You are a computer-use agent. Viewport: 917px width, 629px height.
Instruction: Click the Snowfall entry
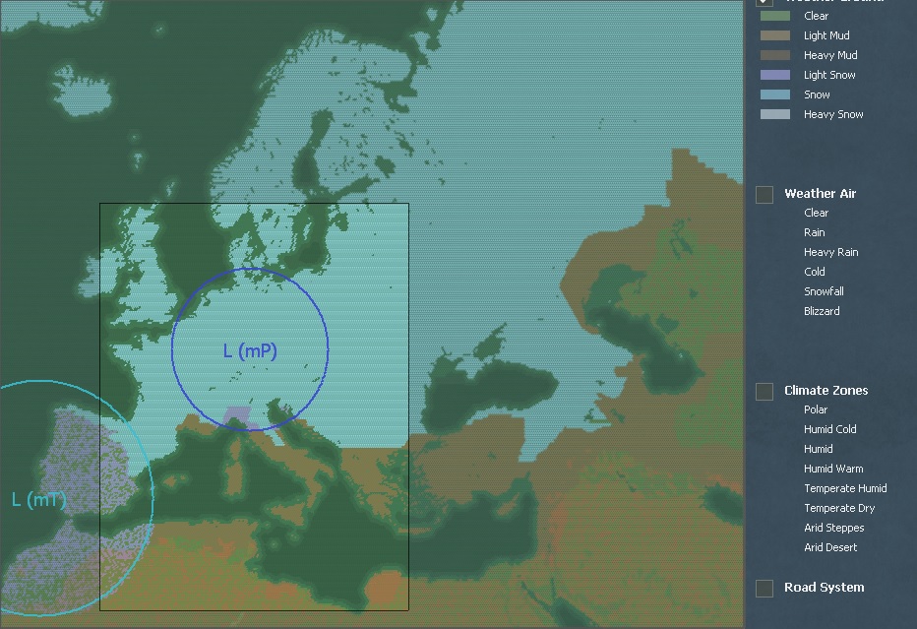point(824,291)
